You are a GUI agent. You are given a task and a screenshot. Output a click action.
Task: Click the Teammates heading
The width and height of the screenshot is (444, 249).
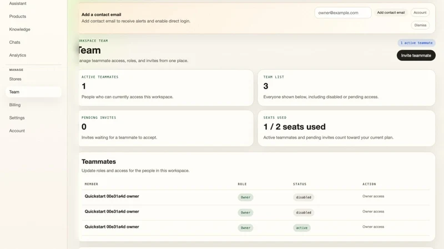[99, 162]
